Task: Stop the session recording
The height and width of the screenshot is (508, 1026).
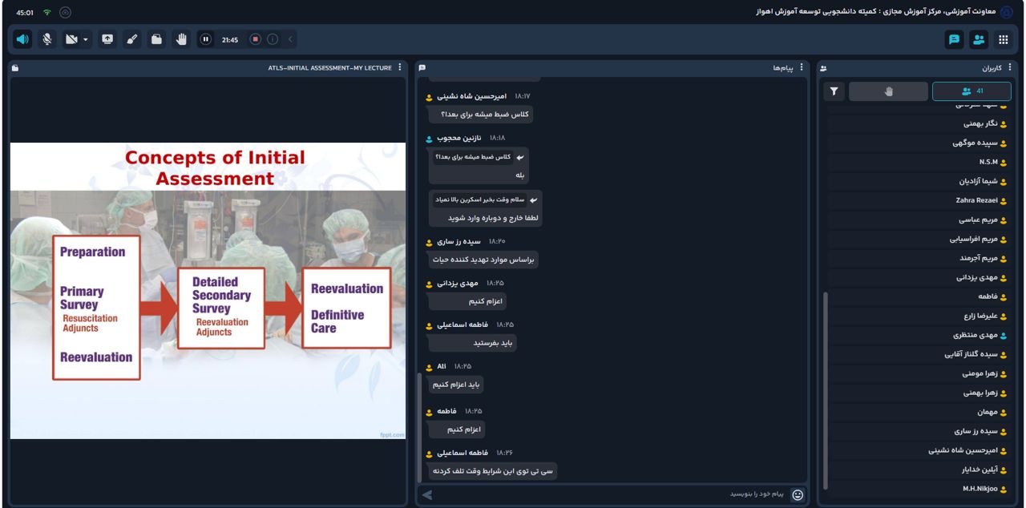Action: click(256, 38)
